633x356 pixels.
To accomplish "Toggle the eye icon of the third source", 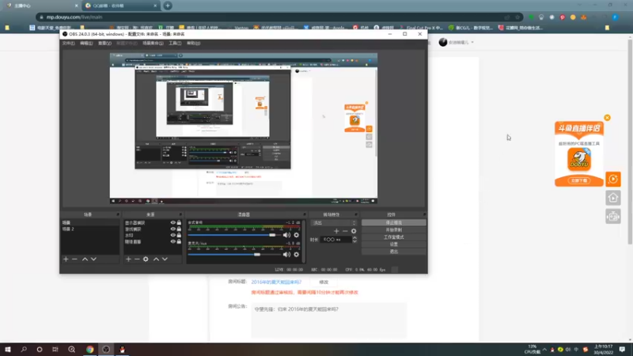I will 172,235.
